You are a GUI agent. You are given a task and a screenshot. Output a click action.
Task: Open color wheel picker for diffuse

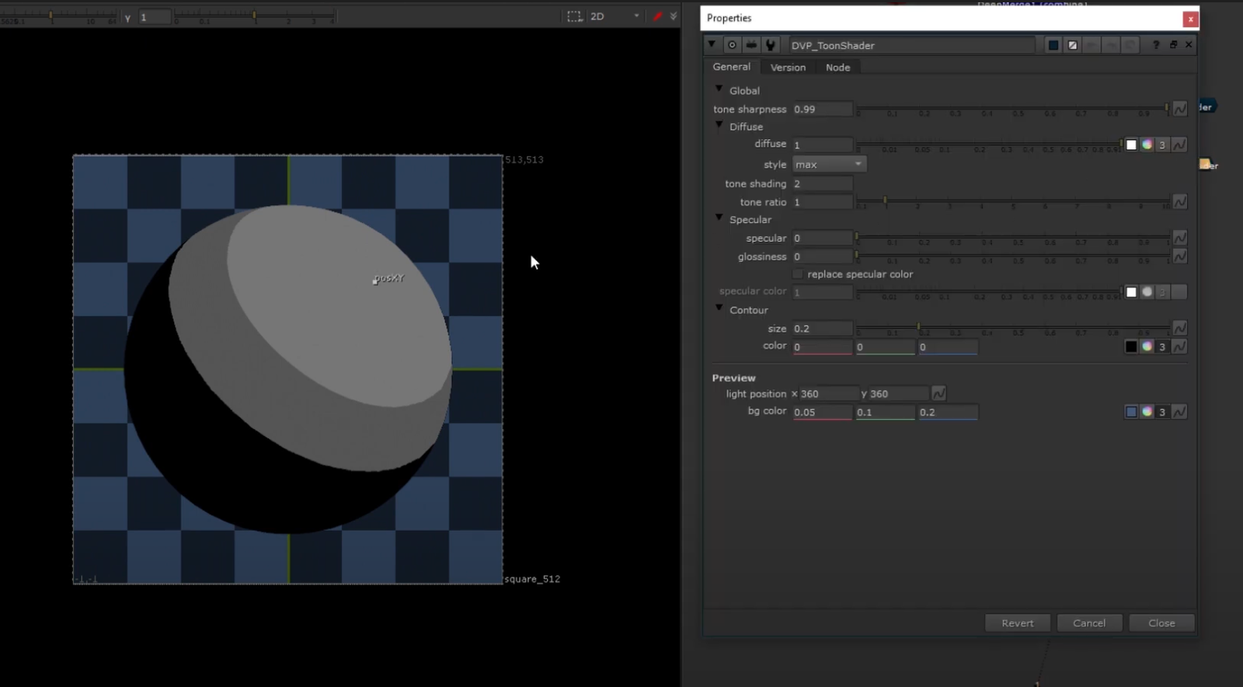tap(1147, 145)
